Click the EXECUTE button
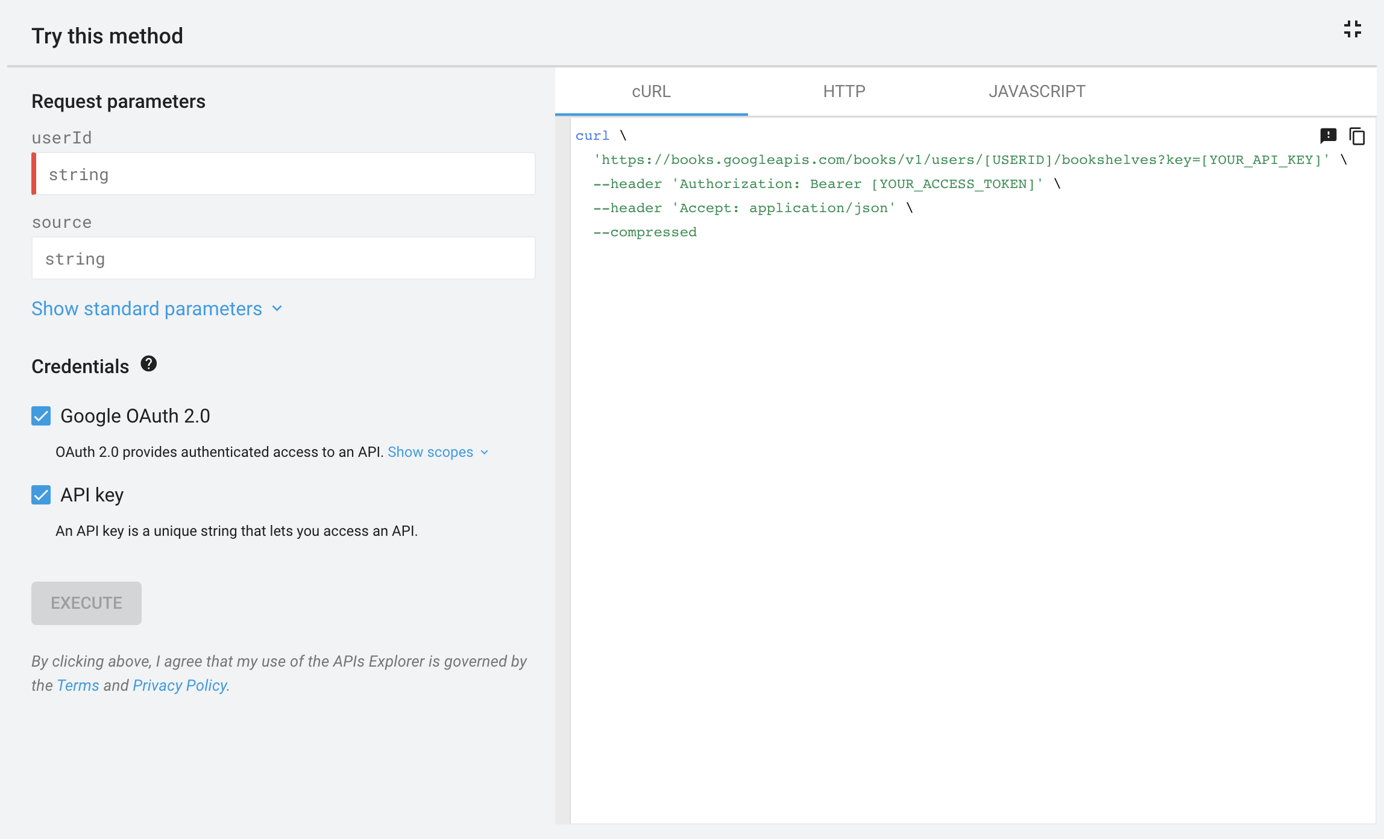 tap(86, 603)
